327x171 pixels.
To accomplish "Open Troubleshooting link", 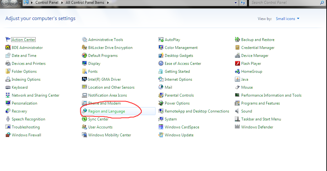I will click(x=25, y=127).
